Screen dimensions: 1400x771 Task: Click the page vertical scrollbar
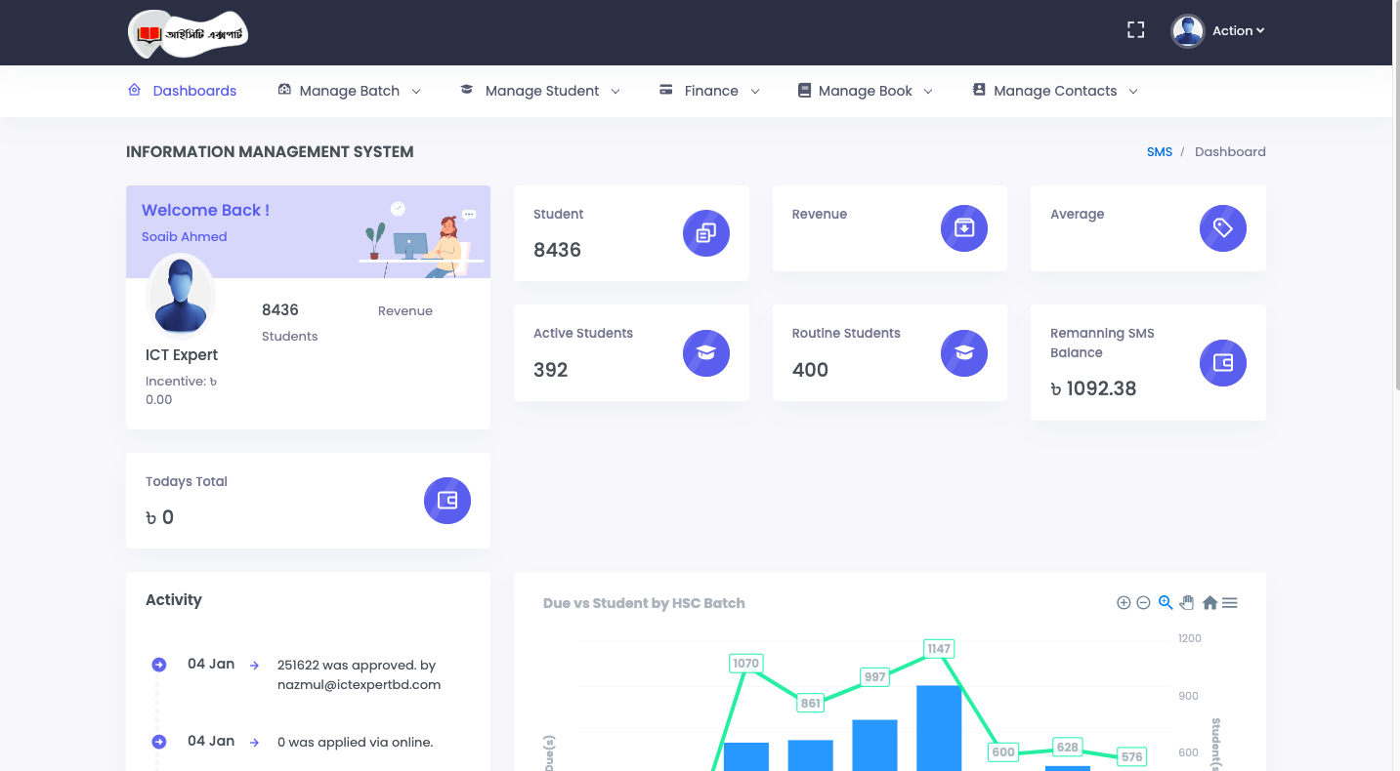pyautogui.click(x=1396, y=195)
